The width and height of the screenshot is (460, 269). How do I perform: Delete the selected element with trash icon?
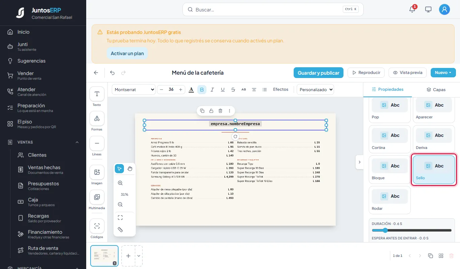click(220, 111)
